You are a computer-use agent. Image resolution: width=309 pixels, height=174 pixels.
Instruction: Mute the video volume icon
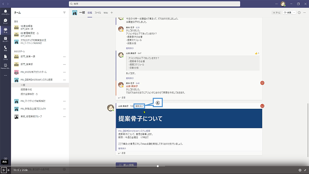click(x=8, y=170)
